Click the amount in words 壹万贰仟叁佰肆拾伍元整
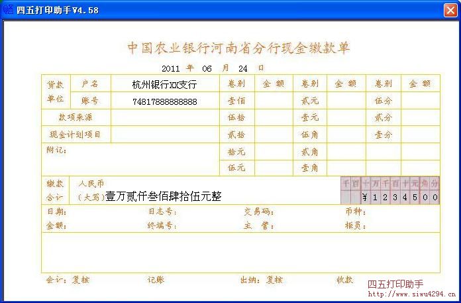 click(x=163, y=197)
